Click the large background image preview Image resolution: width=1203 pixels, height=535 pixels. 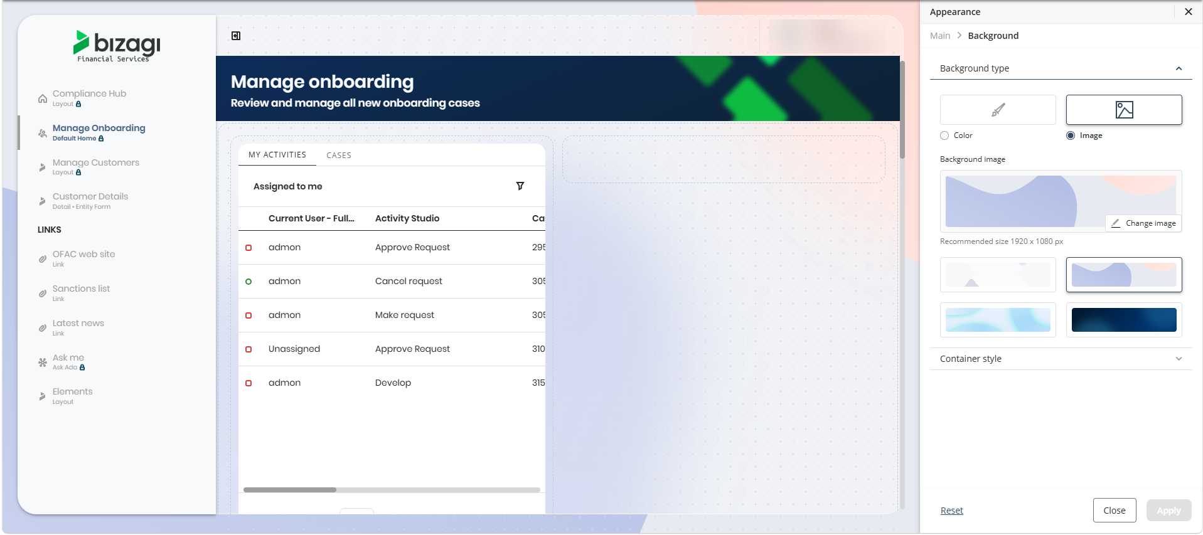coord(1061,201)
